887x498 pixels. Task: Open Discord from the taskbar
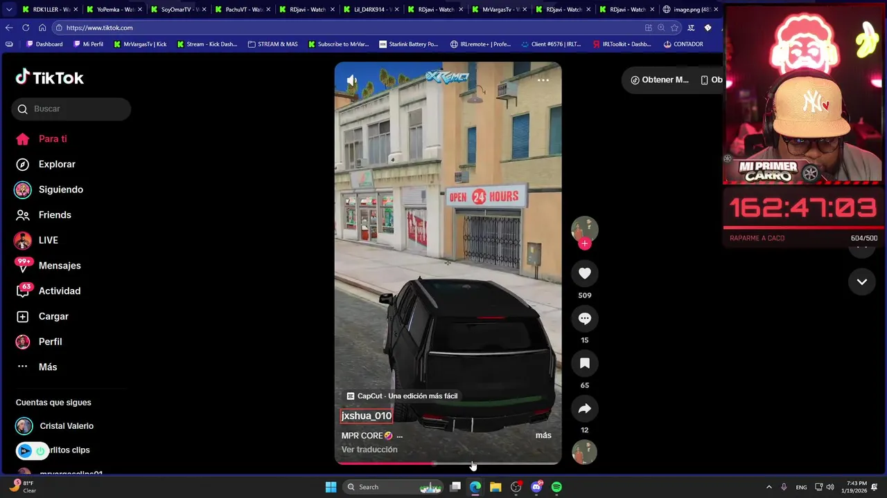tap(536, 487)
